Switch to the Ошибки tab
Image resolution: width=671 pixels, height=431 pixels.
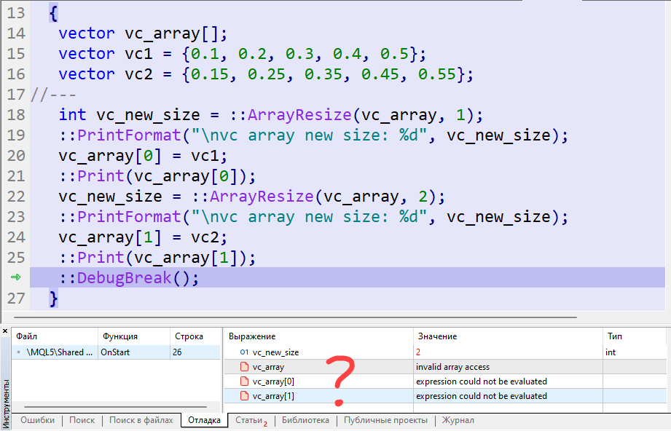pos(38,420)
